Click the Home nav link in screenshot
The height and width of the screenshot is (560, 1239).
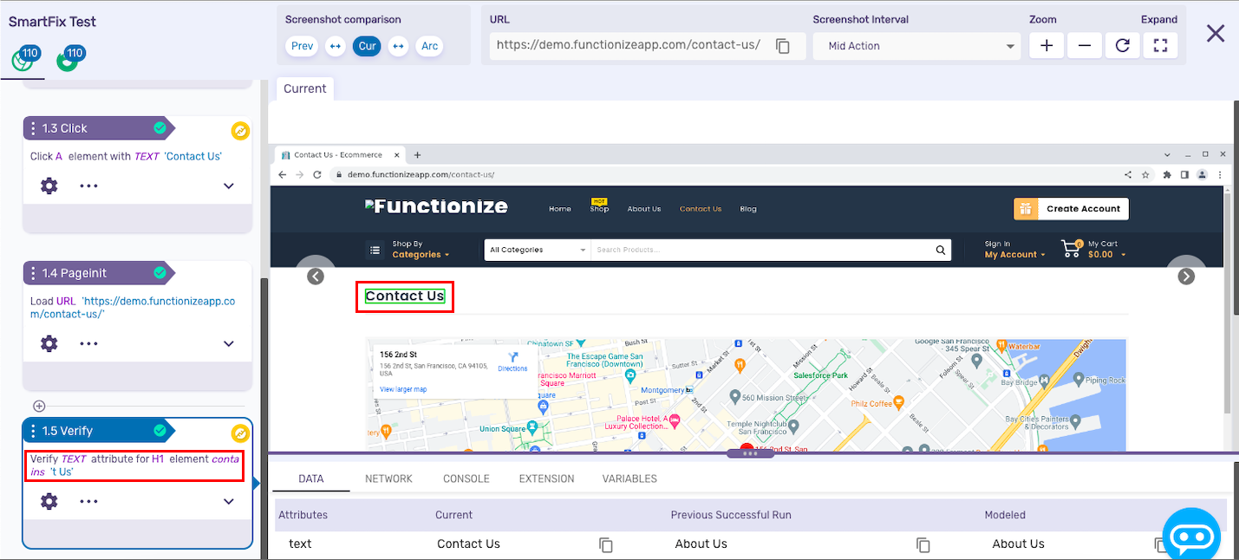(560, 209)
